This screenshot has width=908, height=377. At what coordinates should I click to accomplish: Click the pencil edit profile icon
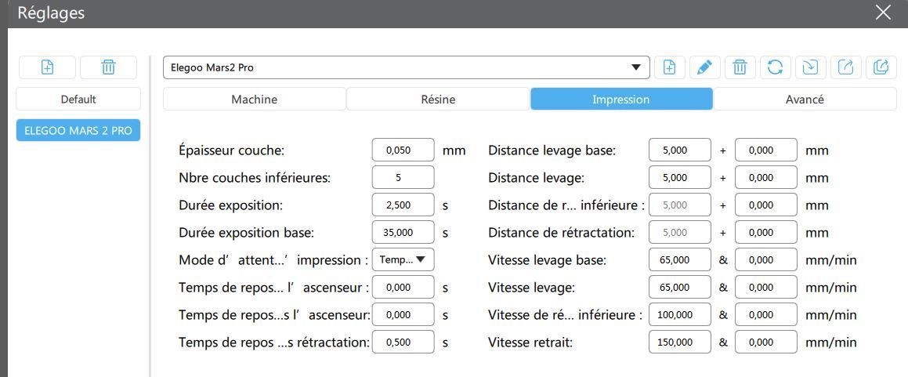(x=704, y=67)
